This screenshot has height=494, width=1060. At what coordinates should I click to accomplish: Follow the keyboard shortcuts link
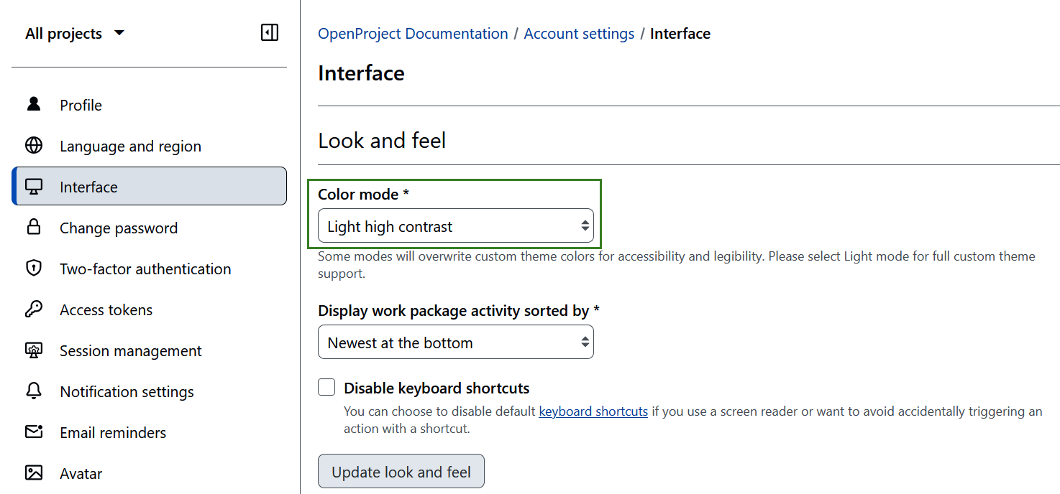593,411
